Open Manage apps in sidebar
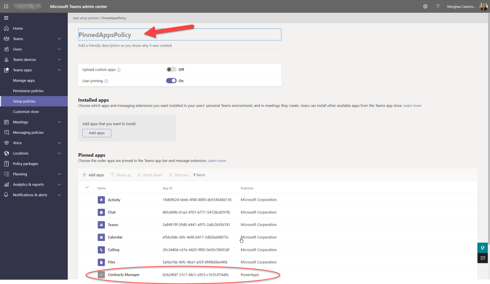 (x=24, y=80)
